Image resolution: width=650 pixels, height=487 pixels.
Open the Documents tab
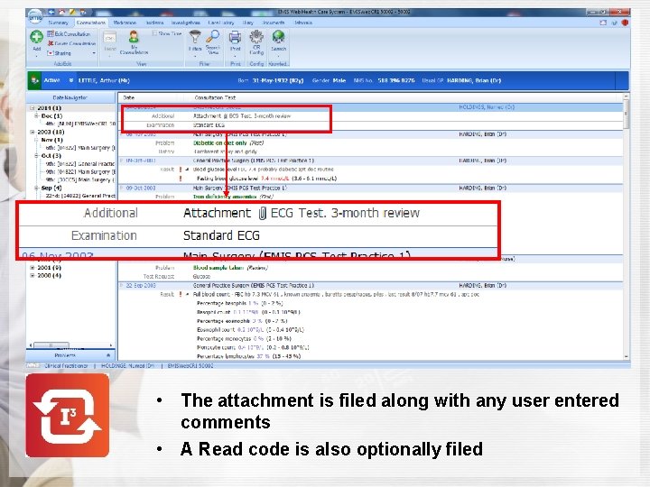pos(274,23)
